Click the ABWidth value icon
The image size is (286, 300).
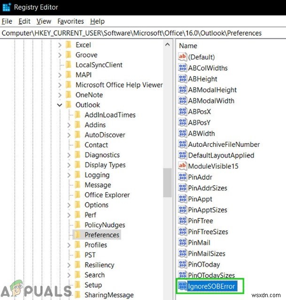click(x=183, y=133)
